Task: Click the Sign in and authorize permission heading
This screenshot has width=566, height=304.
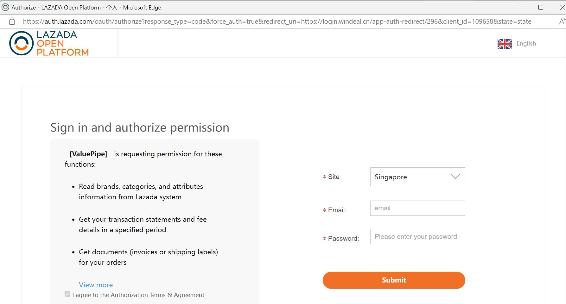Action: click(140, 127)
